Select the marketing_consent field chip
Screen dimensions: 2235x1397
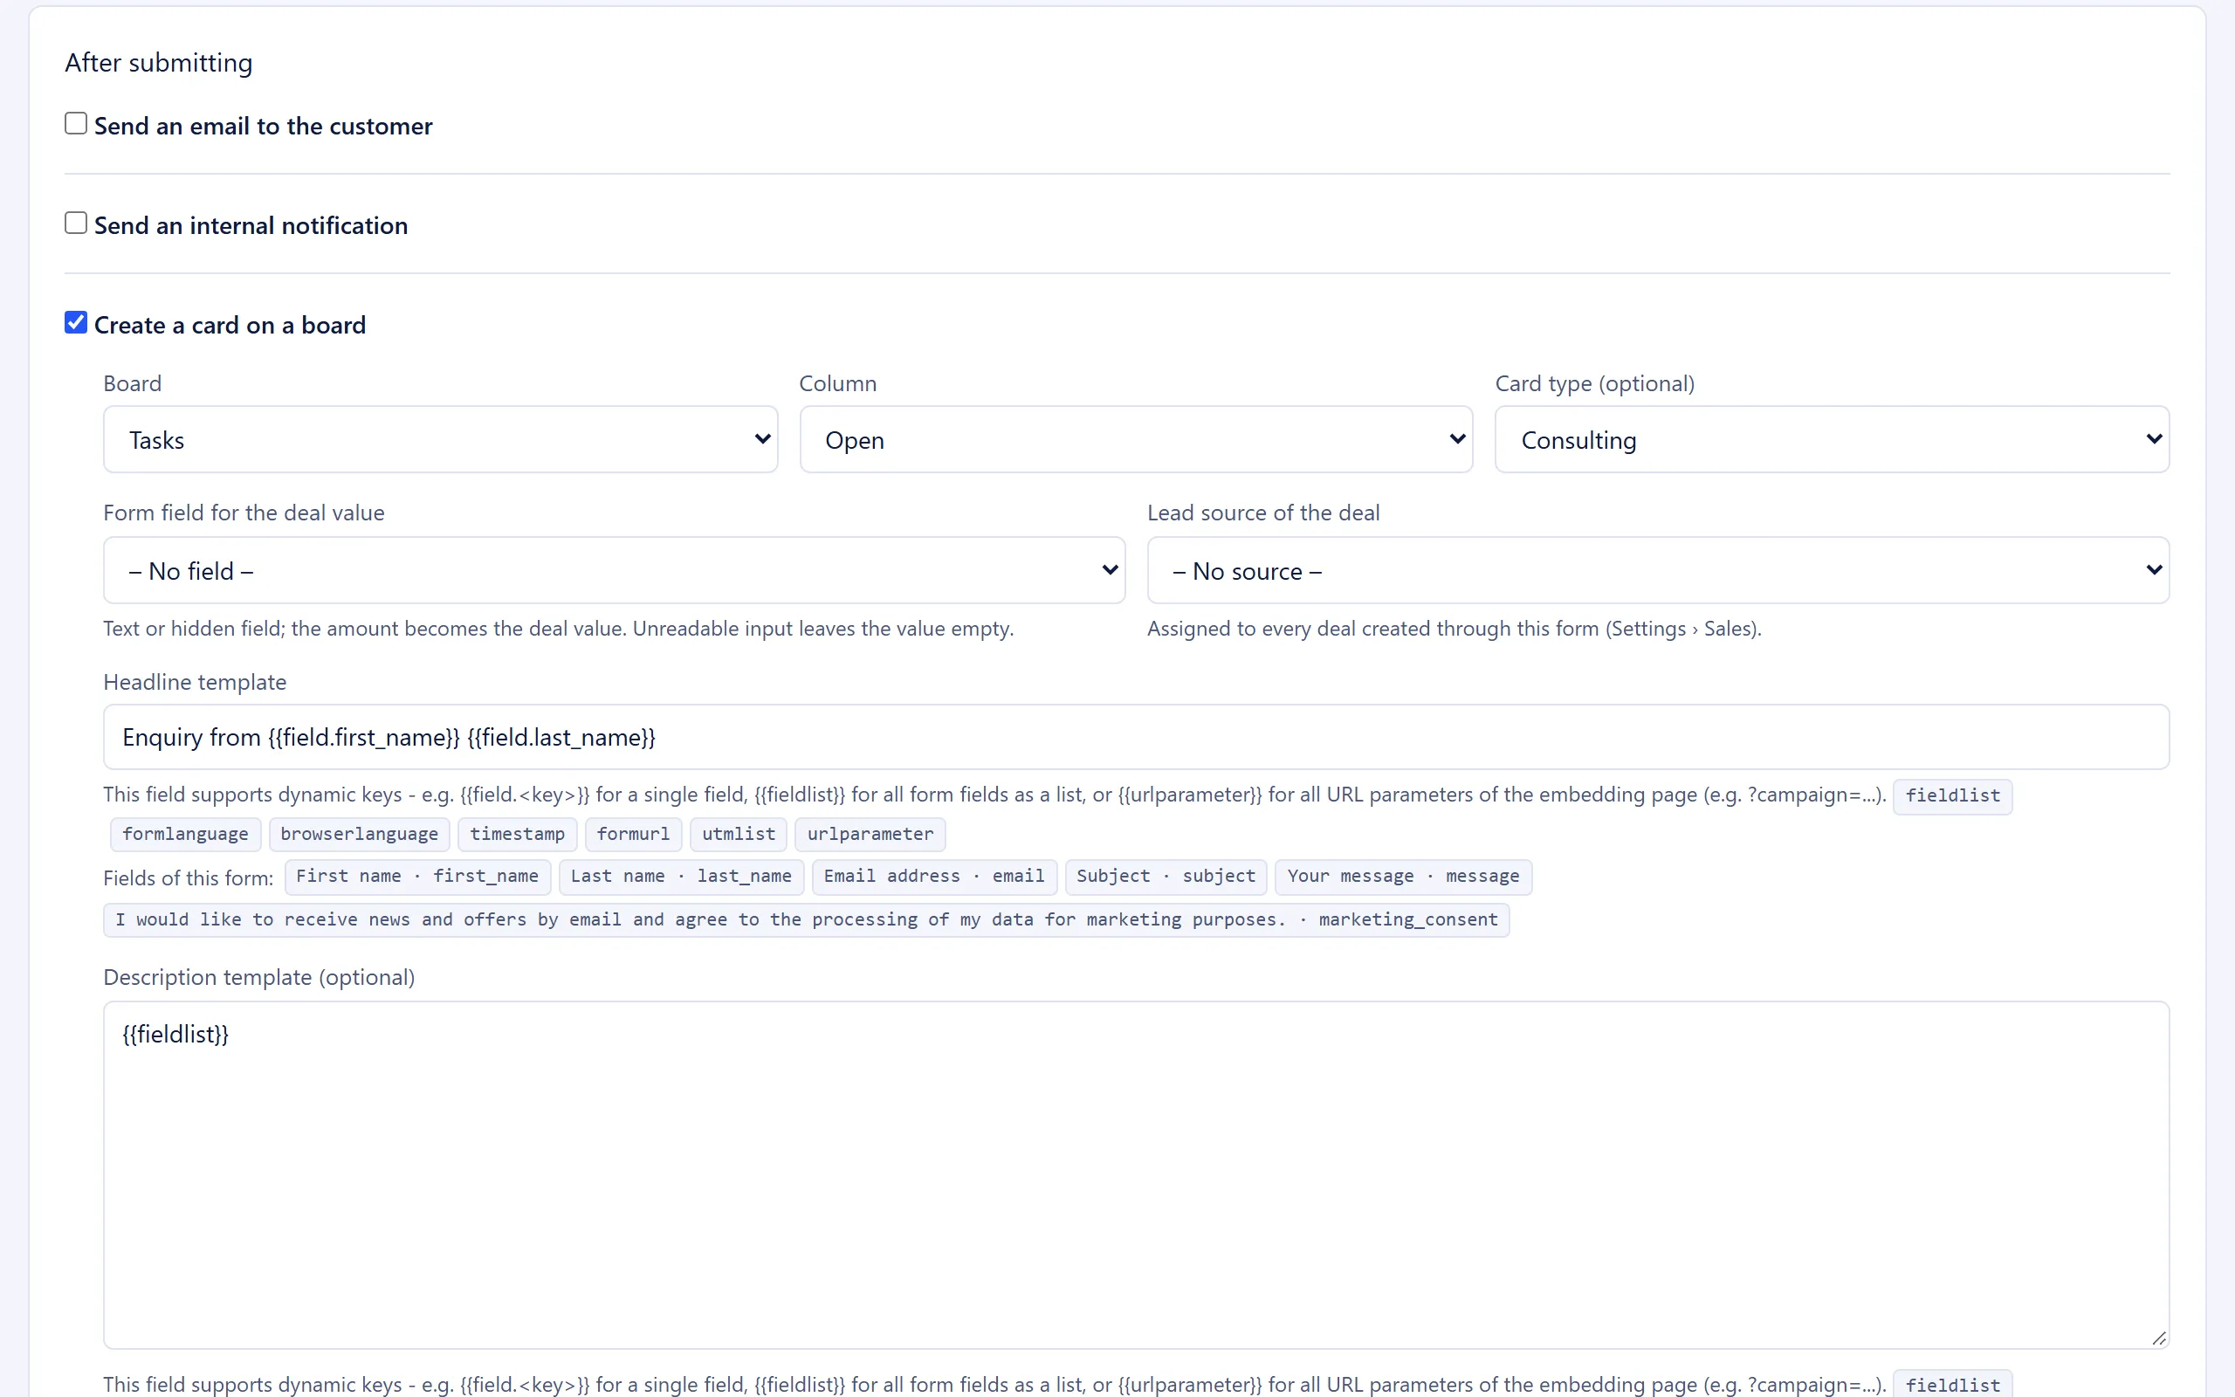click(x=807, y=920)
